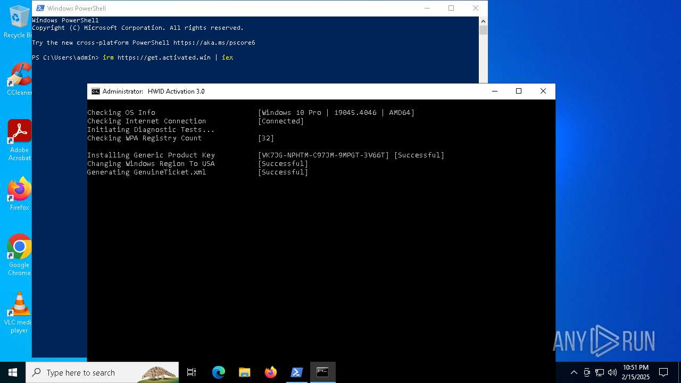Click the HWID Activation window system icon

(x=95, y=91)
